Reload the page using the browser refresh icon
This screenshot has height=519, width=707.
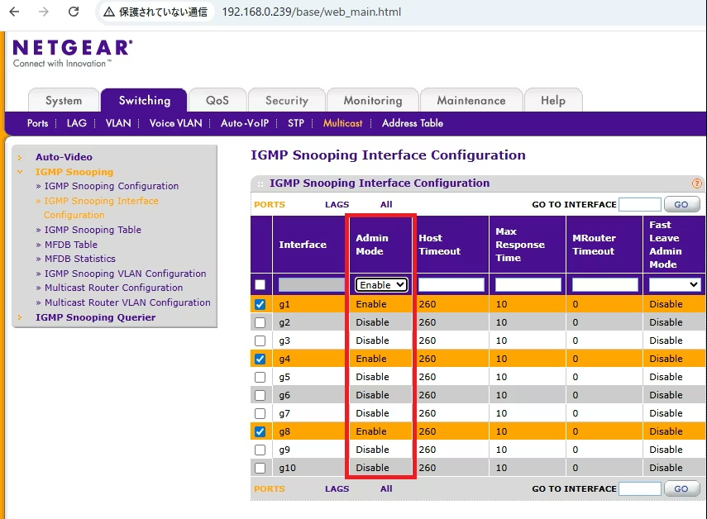(75, 12)
